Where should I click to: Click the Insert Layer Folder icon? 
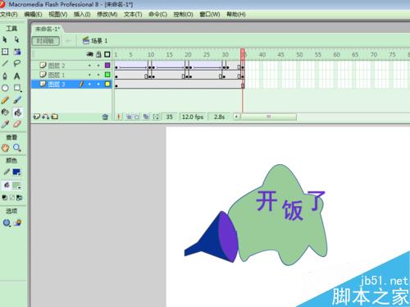point(55,117)
